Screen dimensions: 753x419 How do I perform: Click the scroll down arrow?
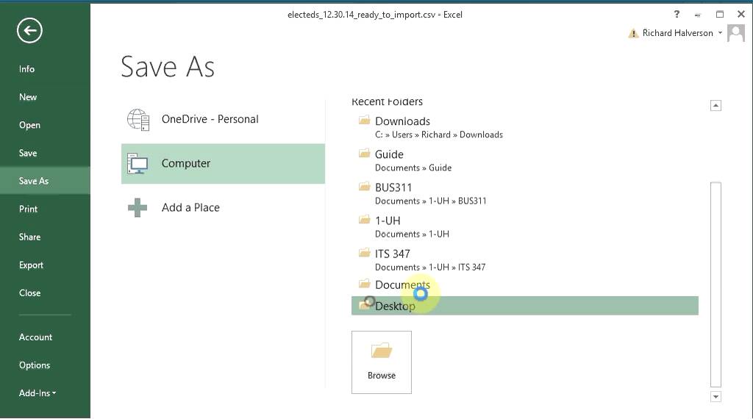[715, 397]
